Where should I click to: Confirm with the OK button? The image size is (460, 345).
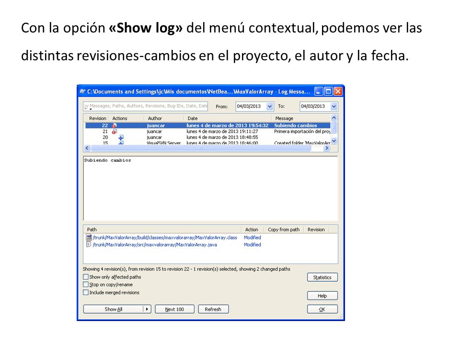pyautogui.click(x=322, y=309)
